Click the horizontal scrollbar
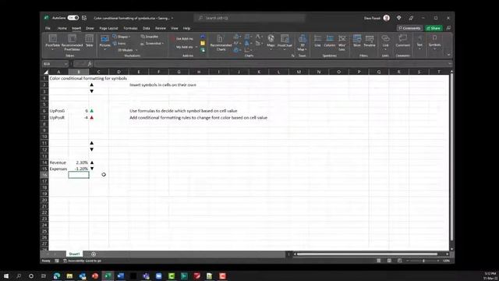Screen dimensions: 499x281 367,254
